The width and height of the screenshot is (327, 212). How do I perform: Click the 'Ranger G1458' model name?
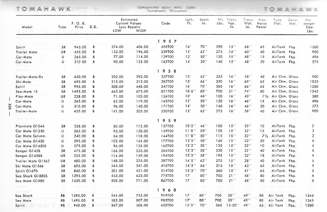[28, 151]
